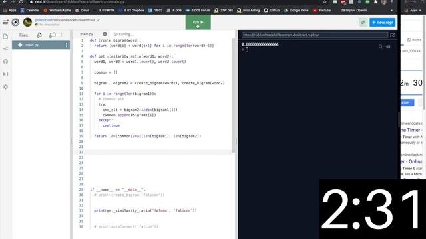Open the 8.02 Dropbox bookmark

[132, 11]
